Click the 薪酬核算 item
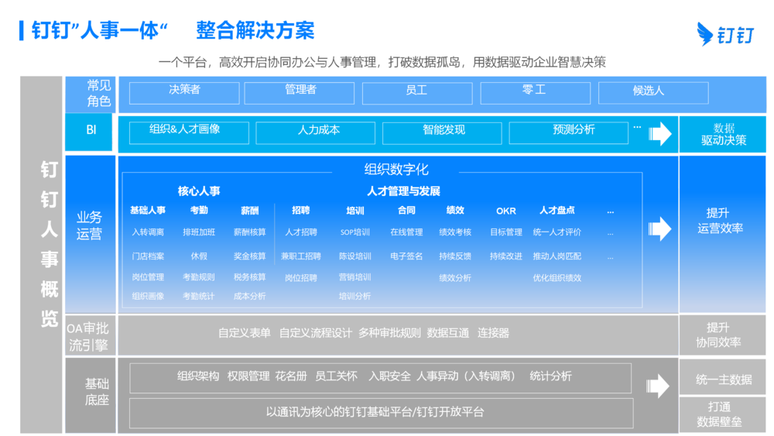Viewport: 774px width, 436px height. (x=250, y=232)
